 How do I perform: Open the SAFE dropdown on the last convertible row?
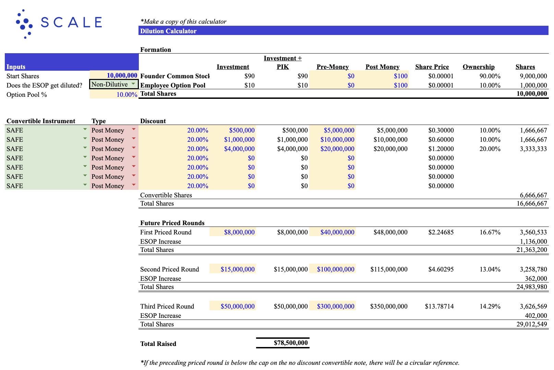point(85,186)
